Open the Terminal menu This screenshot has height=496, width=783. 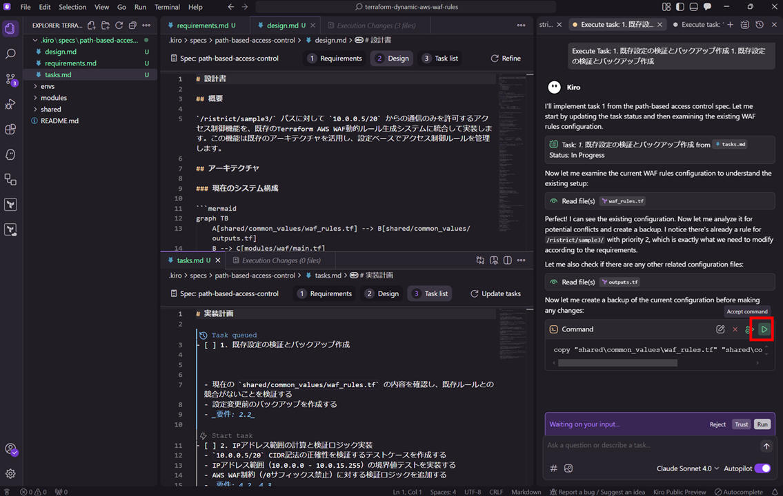(167, 7)
